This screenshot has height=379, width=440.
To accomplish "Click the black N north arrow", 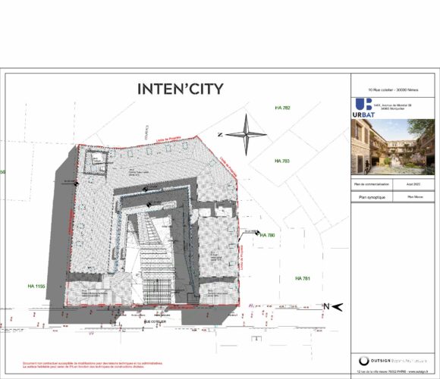I will click(333, 307).
